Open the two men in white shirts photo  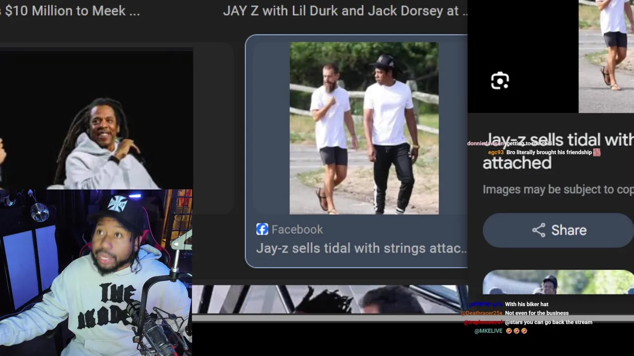click(364, 128)
